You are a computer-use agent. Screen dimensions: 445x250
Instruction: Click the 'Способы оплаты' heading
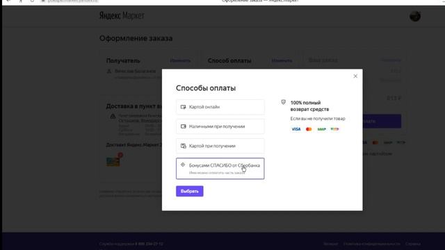(206, 88)
